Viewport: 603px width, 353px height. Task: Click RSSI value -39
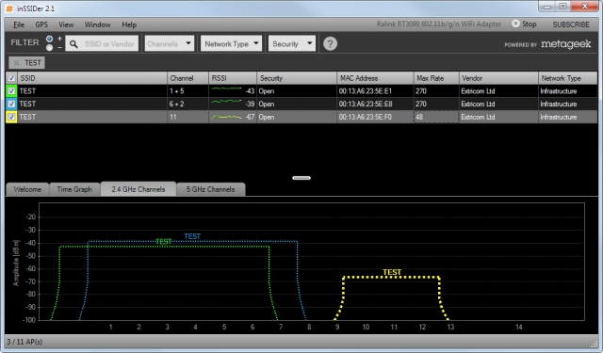[250, 104]
